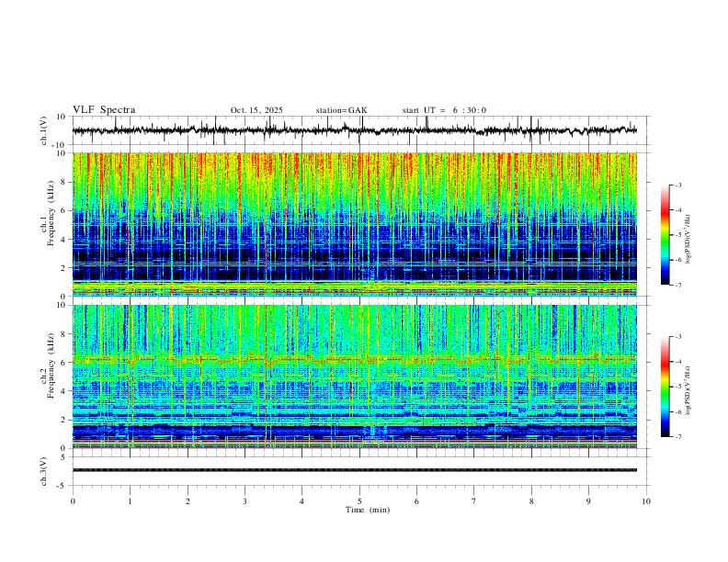Click inside the ch.1 spectrogram panel

[354, 224]
